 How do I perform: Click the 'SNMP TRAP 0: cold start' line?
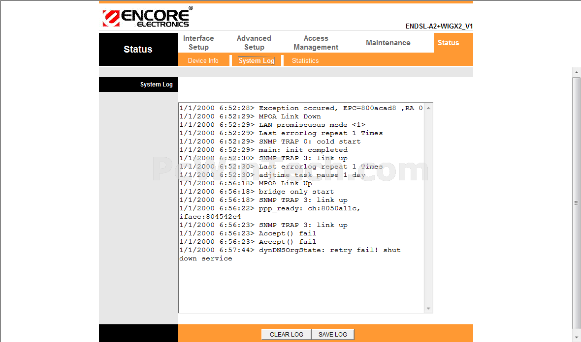[x=270, y=142]
